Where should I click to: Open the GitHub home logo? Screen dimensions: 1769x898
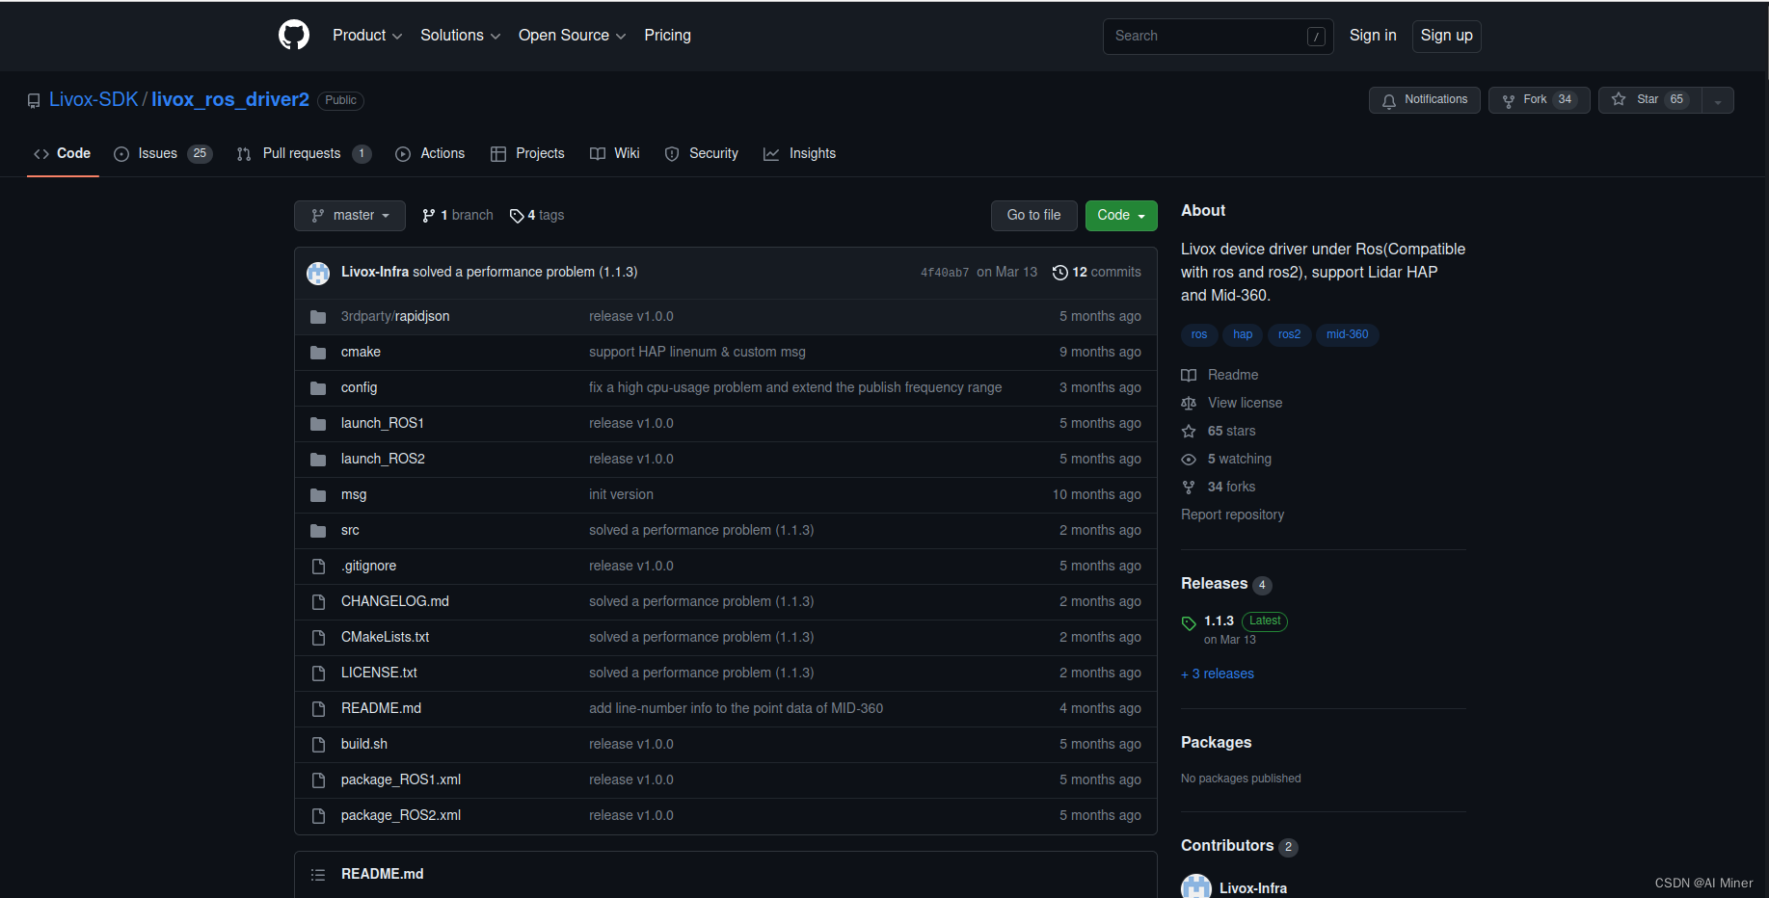[294, 35]
